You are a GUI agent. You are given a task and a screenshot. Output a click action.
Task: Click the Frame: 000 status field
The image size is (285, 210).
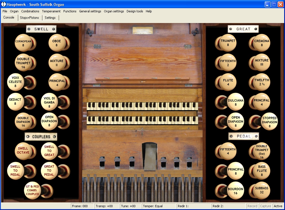(82, 206)
